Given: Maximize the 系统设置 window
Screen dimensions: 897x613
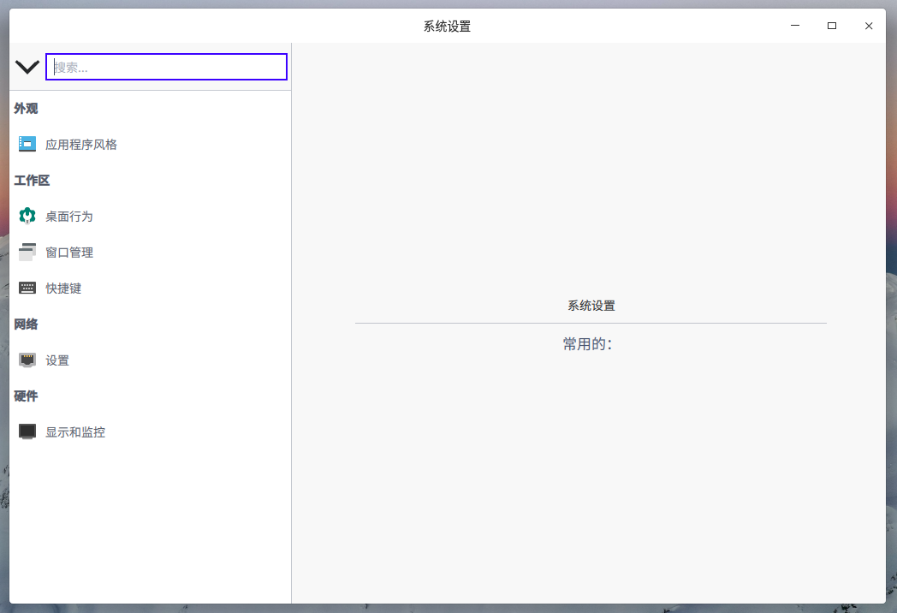Looking at the screenshot, I should tap(832, 26).
